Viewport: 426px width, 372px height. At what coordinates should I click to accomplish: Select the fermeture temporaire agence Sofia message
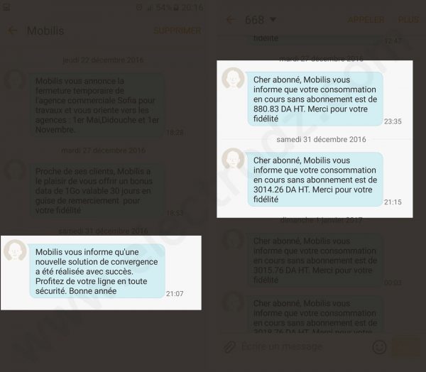point(97,105)
